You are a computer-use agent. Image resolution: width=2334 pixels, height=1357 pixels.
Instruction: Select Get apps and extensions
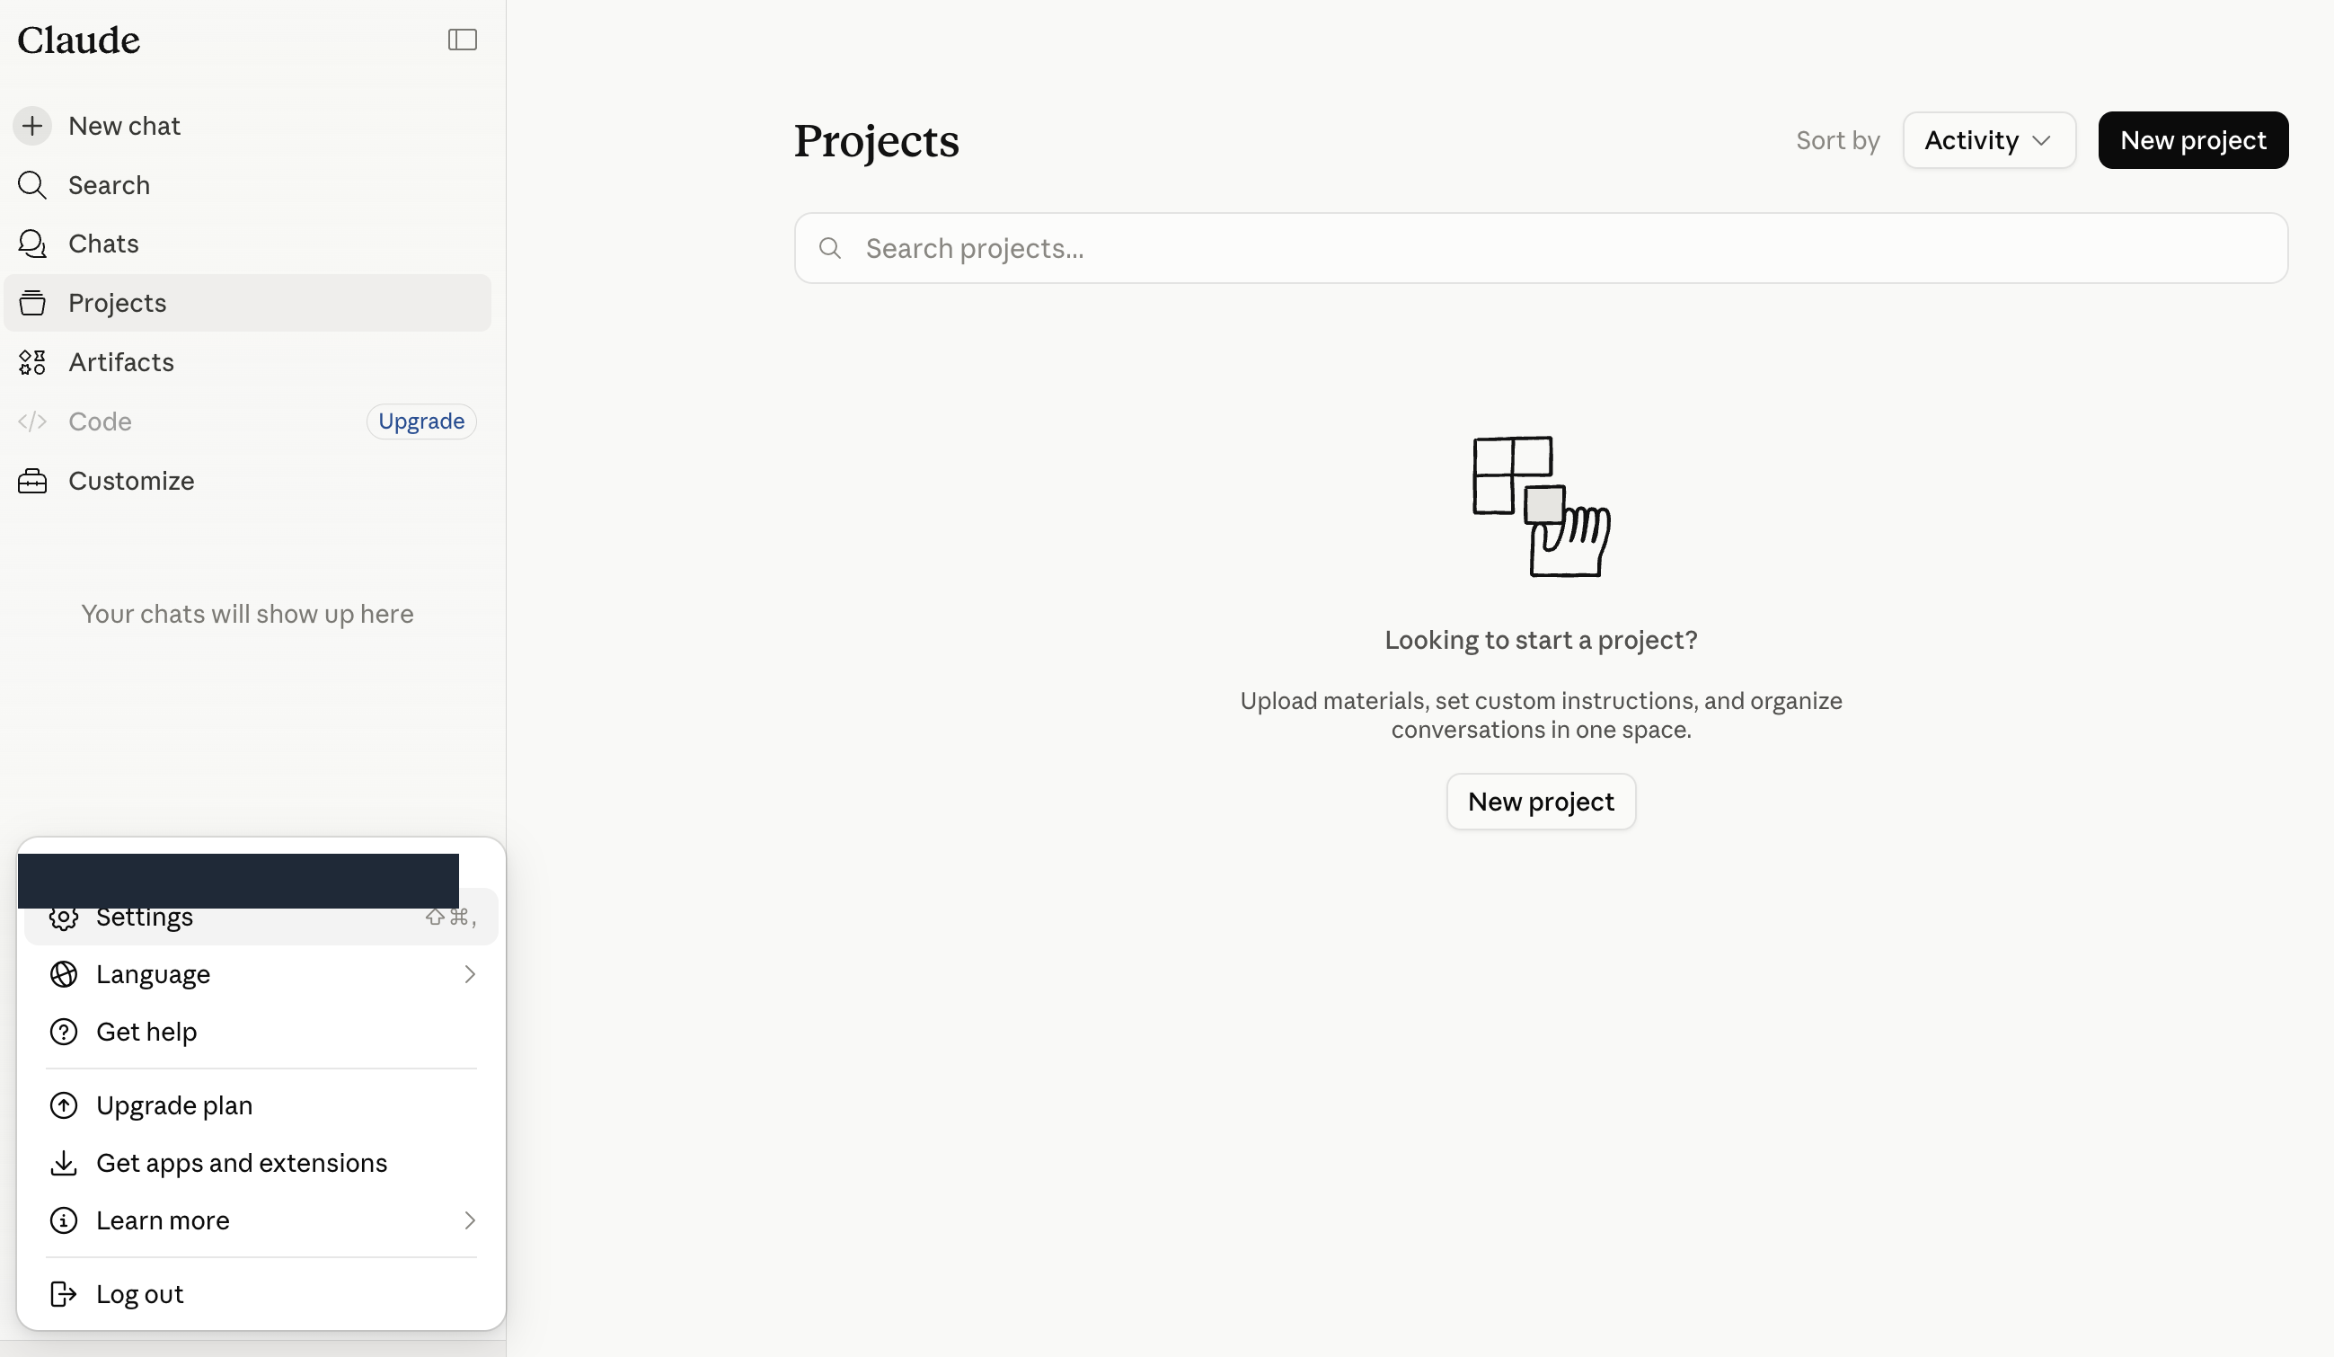[x=261, y=1164]
